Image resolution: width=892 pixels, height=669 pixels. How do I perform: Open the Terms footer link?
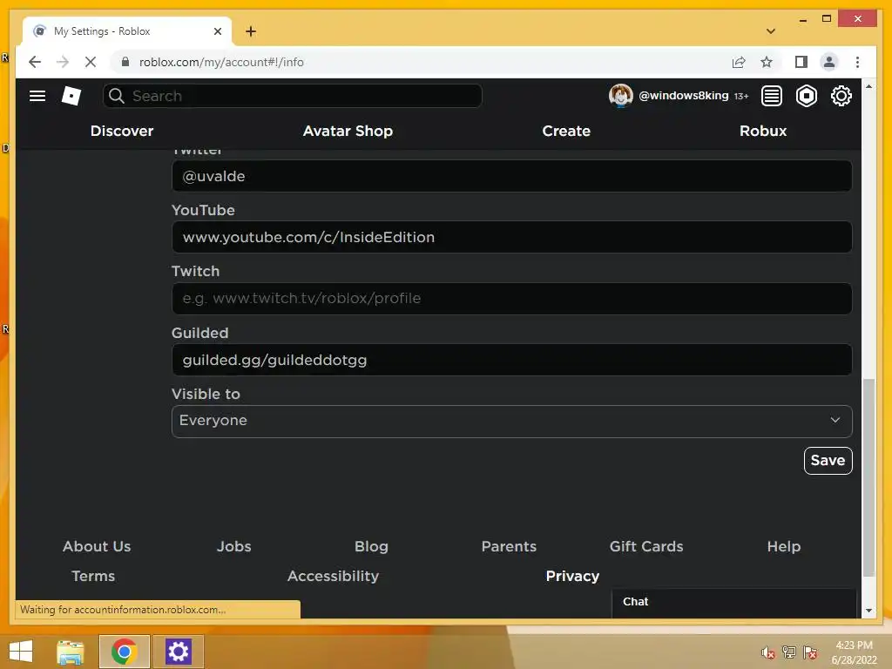point(93,576)
